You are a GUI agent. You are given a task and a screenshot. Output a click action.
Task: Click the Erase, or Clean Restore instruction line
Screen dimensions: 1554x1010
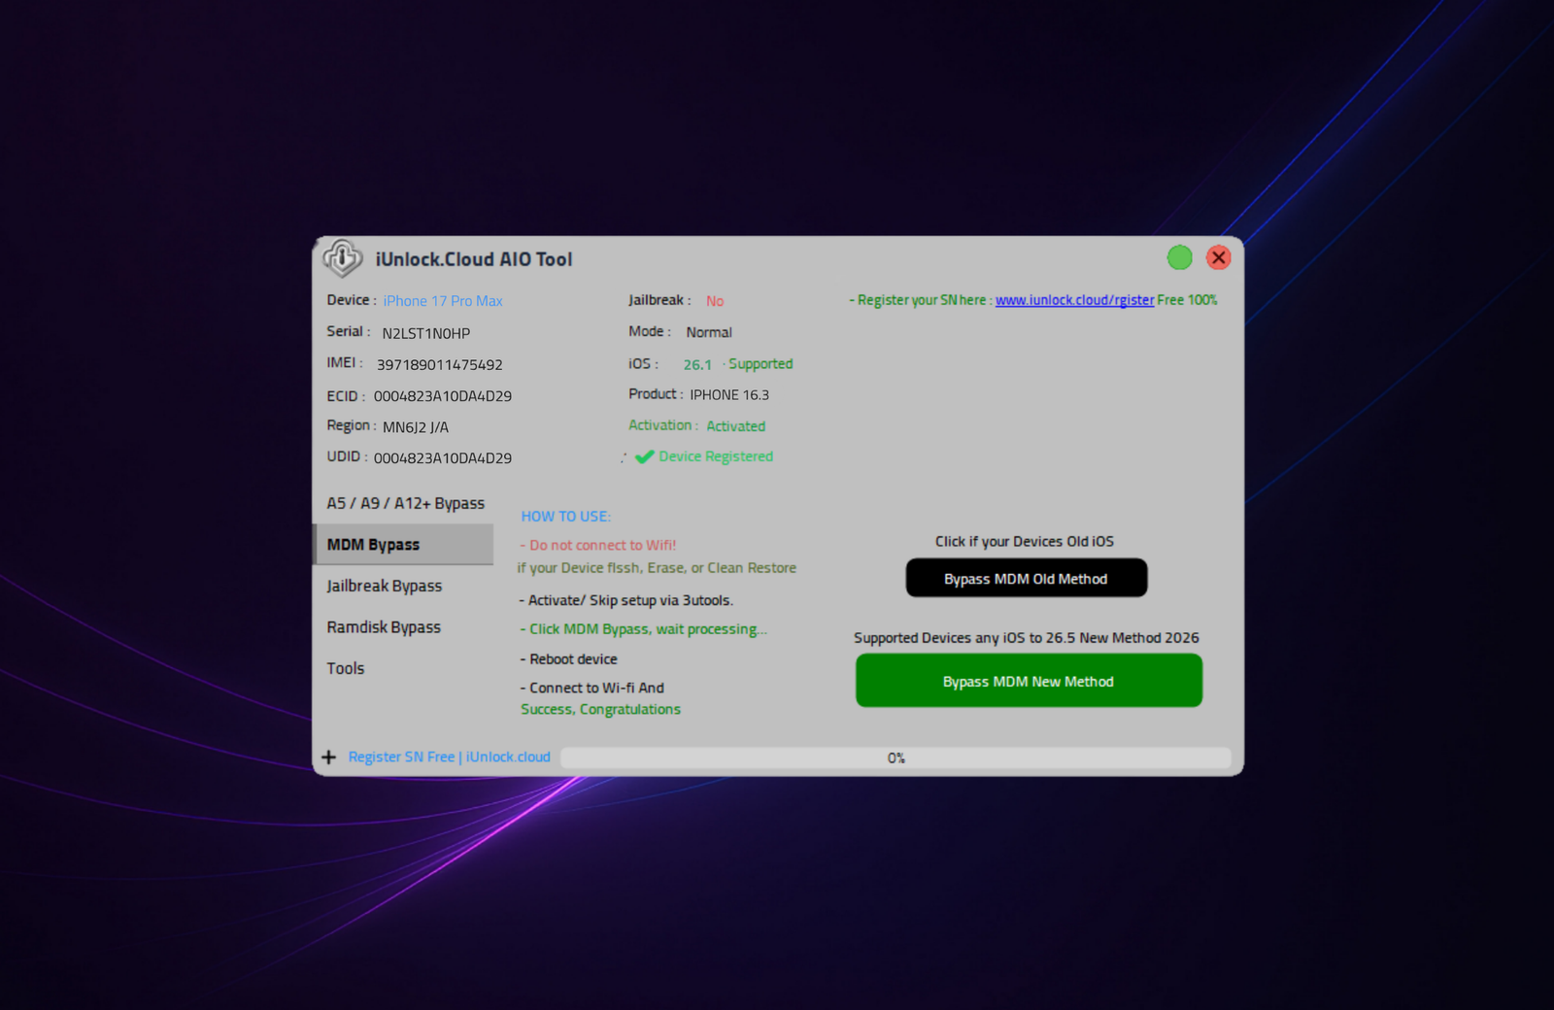[x=657, y=568]
